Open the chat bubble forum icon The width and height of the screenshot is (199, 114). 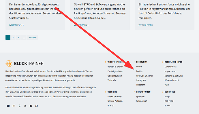(x=37, y=106)
